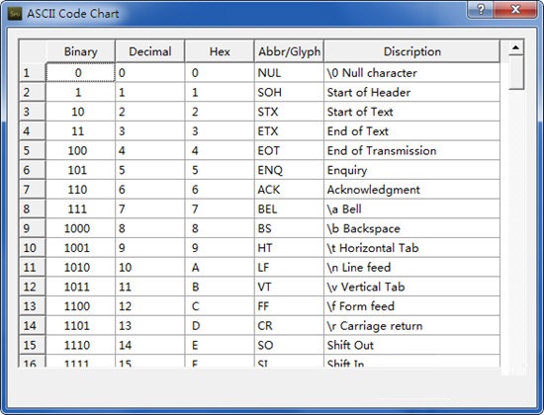Select the NUL abbreviation cell
Screen dimensions: 544x415
(x=289, y=73)
